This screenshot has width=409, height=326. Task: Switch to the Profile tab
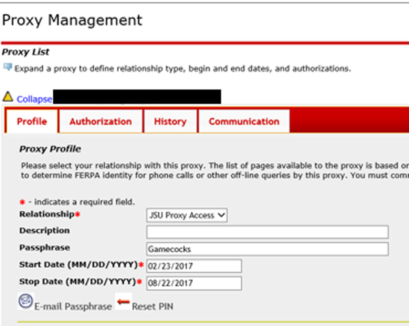click(32, 121)
